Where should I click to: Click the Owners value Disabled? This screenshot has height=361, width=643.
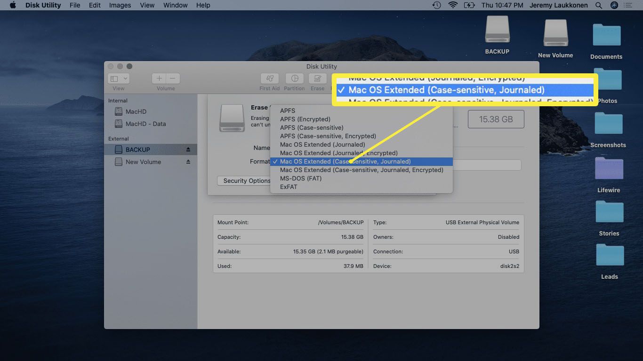coord(509,237)
